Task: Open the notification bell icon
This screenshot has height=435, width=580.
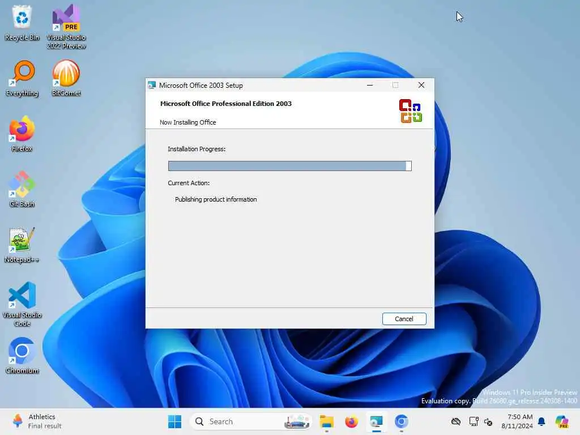Action: tap(541, 421)
